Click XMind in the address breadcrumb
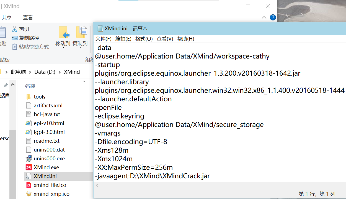 coord(72,72)
